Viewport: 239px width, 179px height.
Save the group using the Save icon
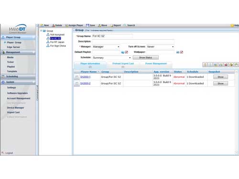(87, 25)
